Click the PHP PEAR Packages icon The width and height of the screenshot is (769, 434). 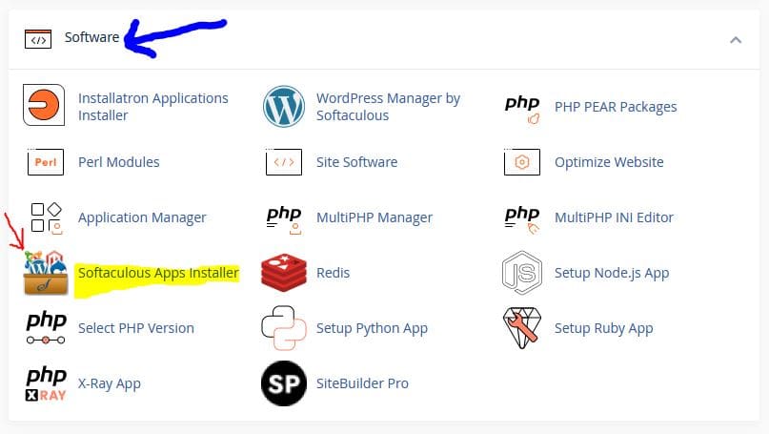522,109
